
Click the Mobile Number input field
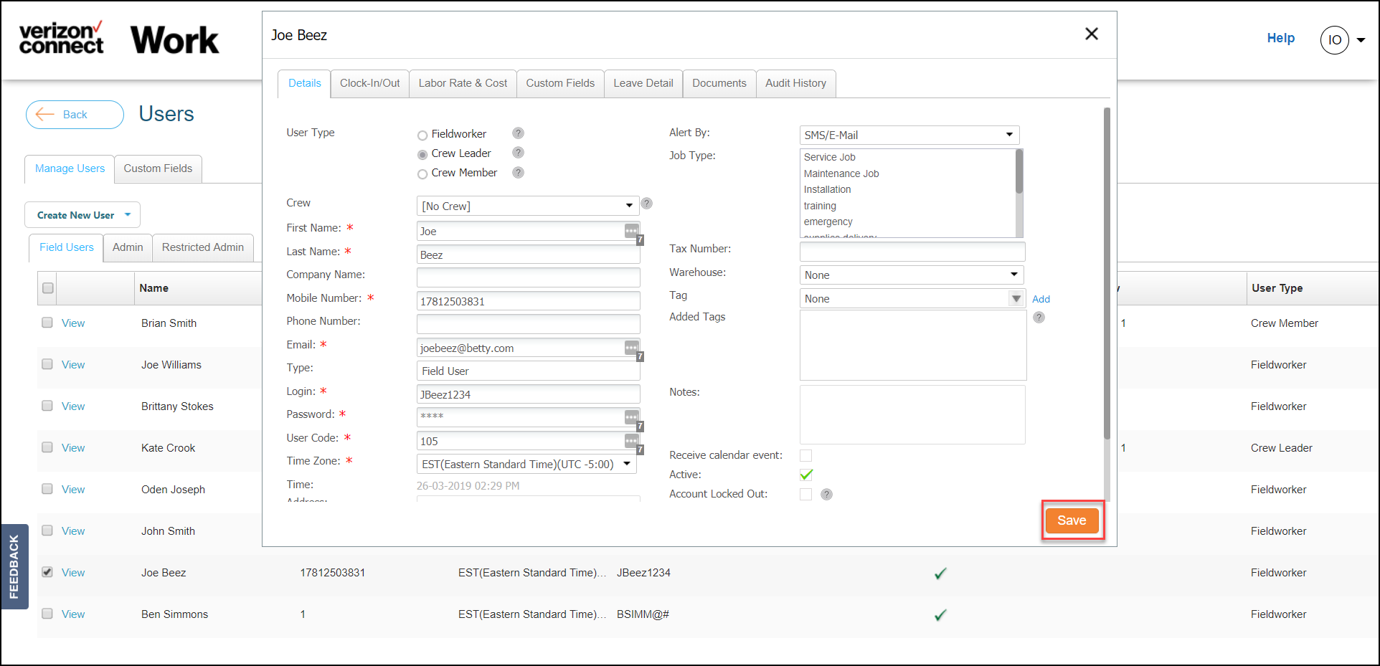(x=528, y=301)
